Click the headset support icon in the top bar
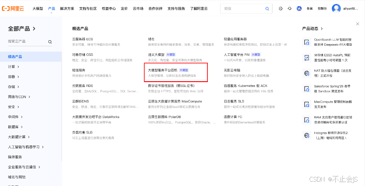This screenshot has width=365, height=186. pos(289,9)
